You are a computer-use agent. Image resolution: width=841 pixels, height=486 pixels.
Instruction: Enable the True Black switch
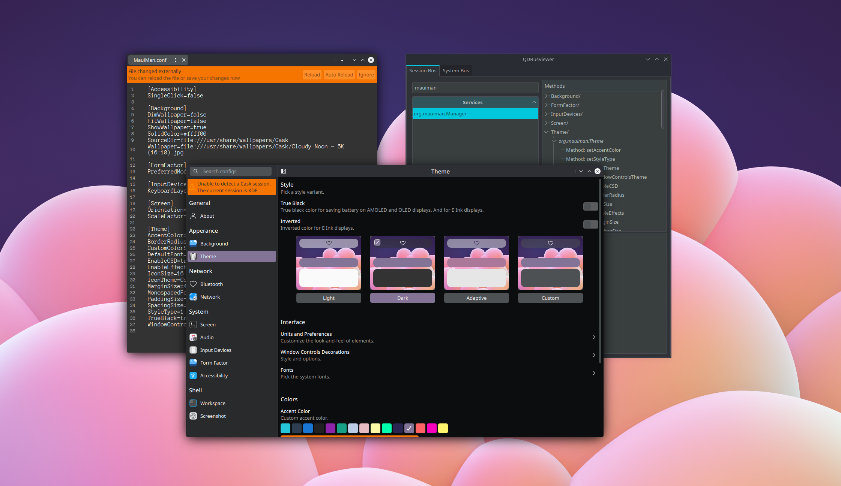pos(590,206)
